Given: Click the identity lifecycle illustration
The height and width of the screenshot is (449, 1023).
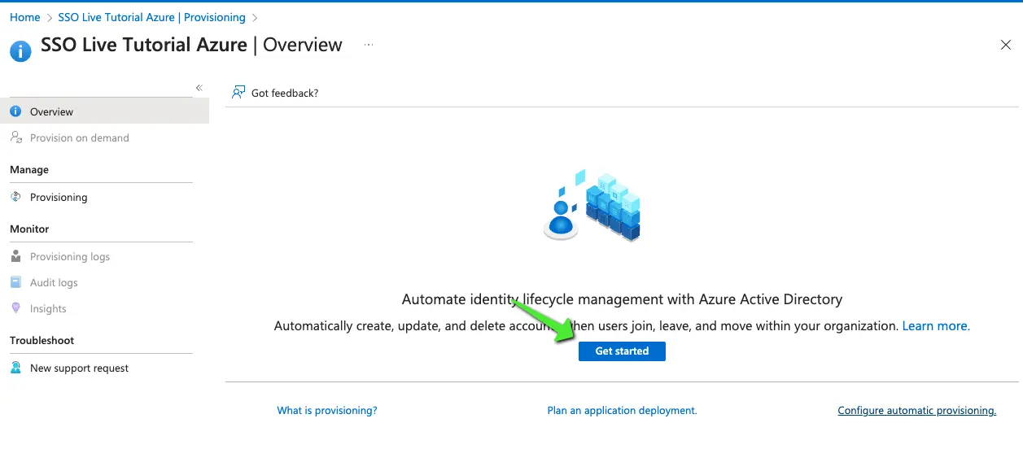Looking at the screenshot, I should tap(592, 206).
